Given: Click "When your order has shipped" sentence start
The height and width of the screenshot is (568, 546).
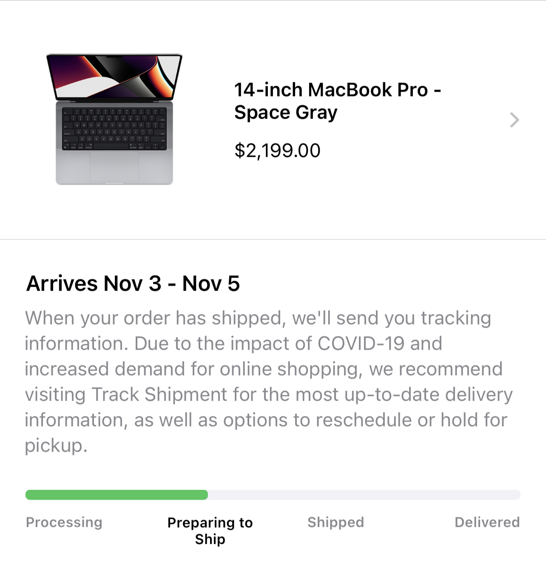Looking at the screenshot, I should pos(153,318).
